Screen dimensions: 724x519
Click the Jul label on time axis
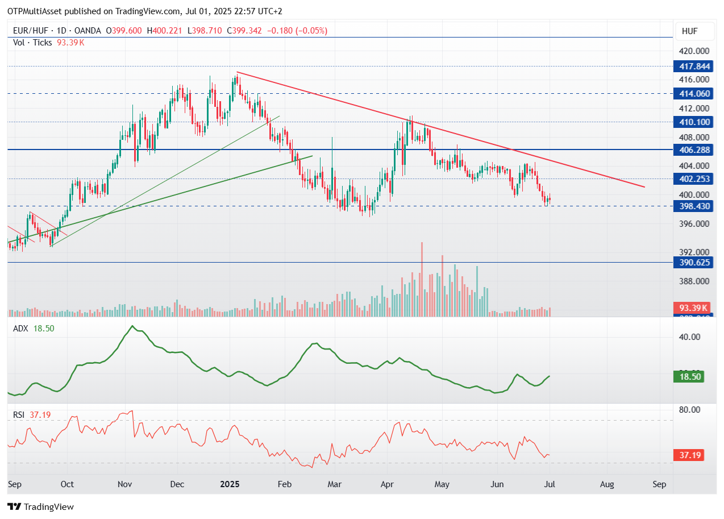550,485
